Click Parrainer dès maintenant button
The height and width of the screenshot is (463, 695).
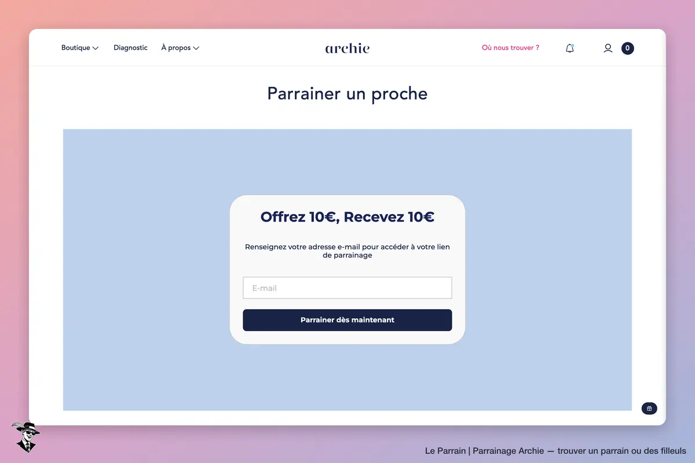click(x=348, y=320)
